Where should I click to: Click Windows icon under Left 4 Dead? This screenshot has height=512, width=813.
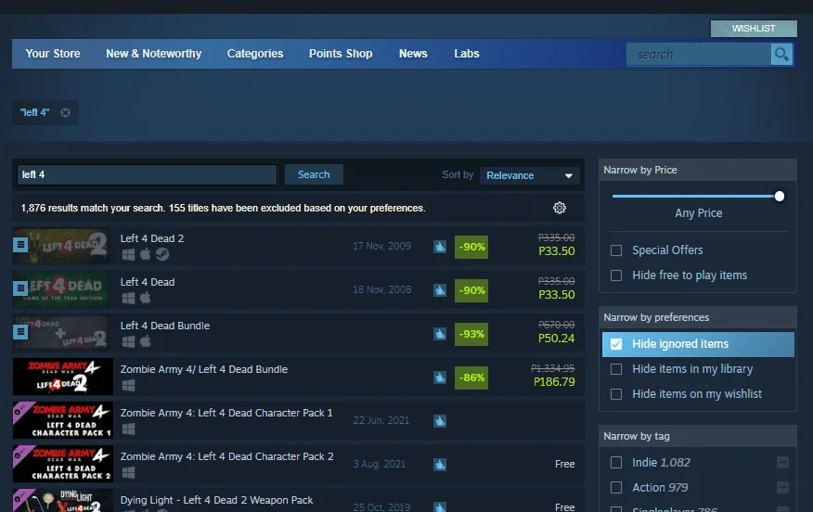[x=129, y=298]
